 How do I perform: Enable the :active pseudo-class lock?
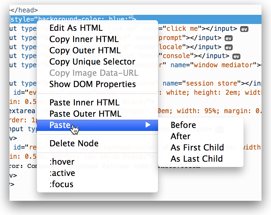(x=62, y=173)
